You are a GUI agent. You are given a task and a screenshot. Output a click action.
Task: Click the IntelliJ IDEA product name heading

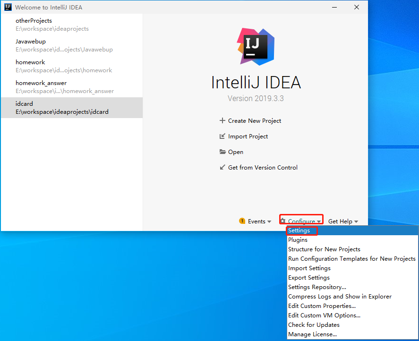coord(256,82)
